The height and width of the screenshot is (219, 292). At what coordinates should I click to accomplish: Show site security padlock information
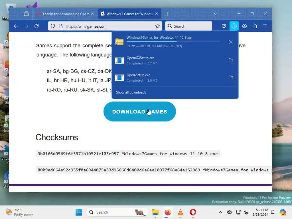(61, 26)
